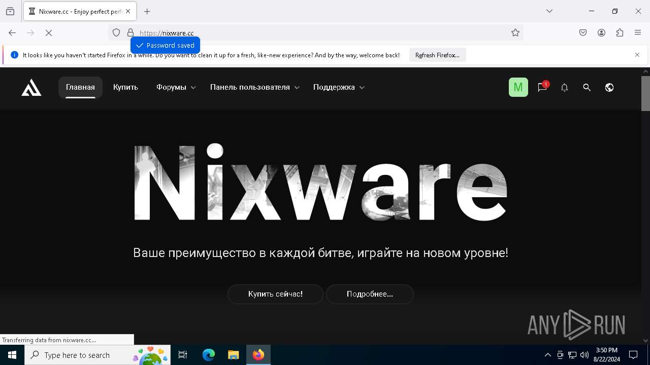
Task: Click the Firefox taskbar icon
Action: [258, 355]
